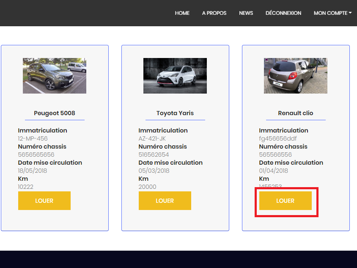
Task: Open the Peugeot 5008 car photo
Action: tap(55, 76)
